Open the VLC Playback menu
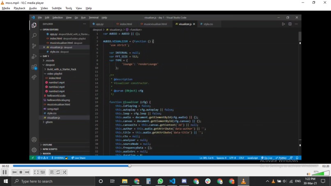 coord(19,8)
